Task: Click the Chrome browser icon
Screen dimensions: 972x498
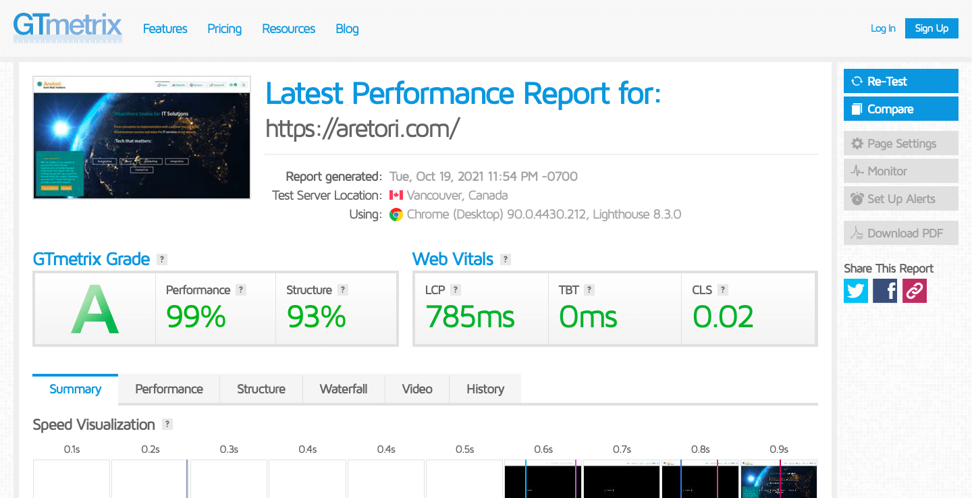Action: 396,215
